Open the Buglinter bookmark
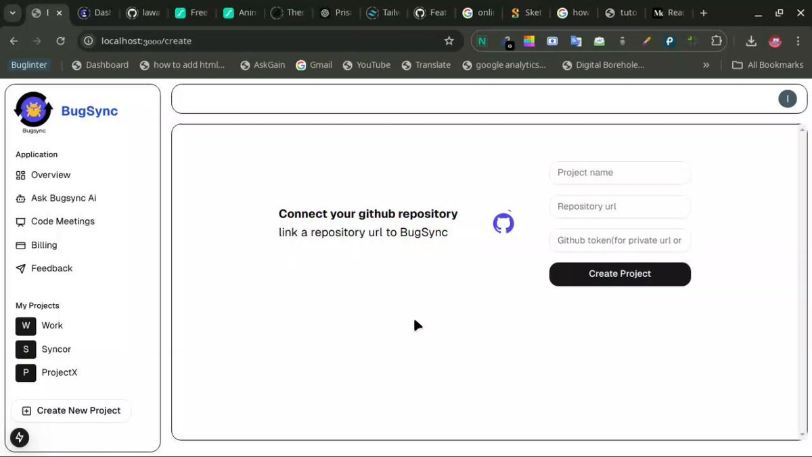 click(x=29, y=65)
